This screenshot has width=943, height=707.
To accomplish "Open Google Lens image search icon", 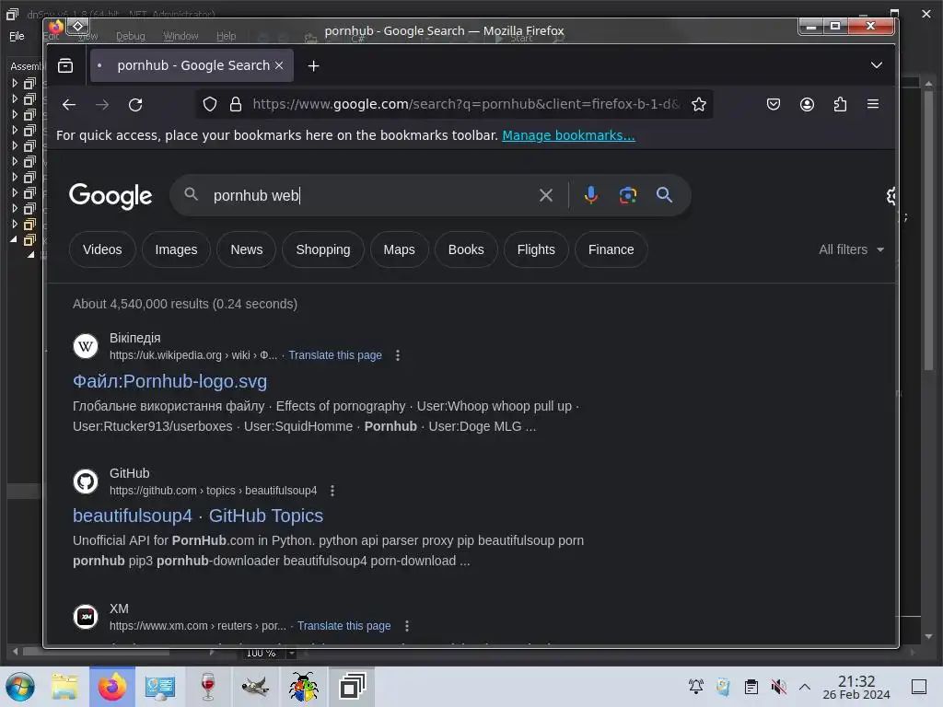I will pos(628,195).
